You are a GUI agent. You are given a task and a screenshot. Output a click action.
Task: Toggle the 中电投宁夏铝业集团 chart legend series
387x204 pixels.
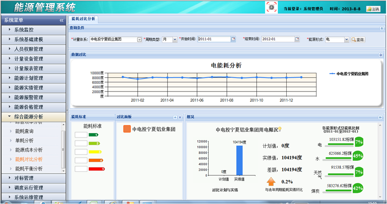tap(348, 73)
